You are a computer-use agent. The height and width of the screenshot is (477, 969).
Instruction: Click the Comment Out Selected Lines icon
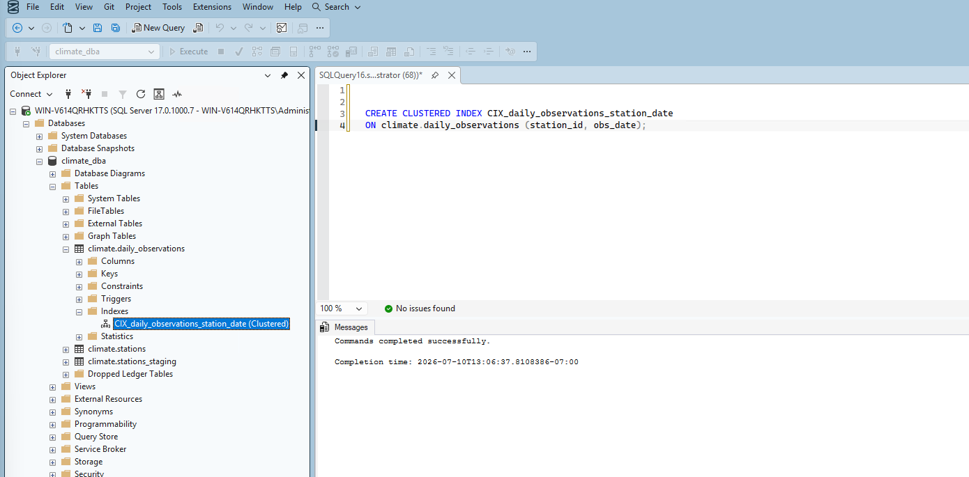(431, 52)
